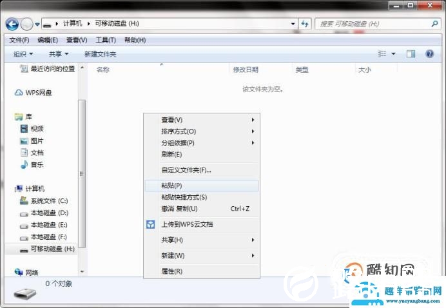The height and width of the screenshot is (308, 446).
Task: Choose 上传到WPS云文档 in context menu
Action: tap(202, 224)
